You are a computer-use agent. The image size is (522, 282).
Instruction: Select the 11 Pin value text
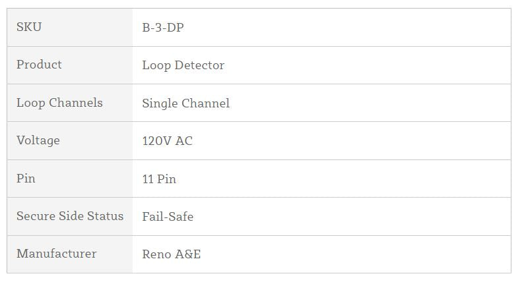(x=159, y=179)
